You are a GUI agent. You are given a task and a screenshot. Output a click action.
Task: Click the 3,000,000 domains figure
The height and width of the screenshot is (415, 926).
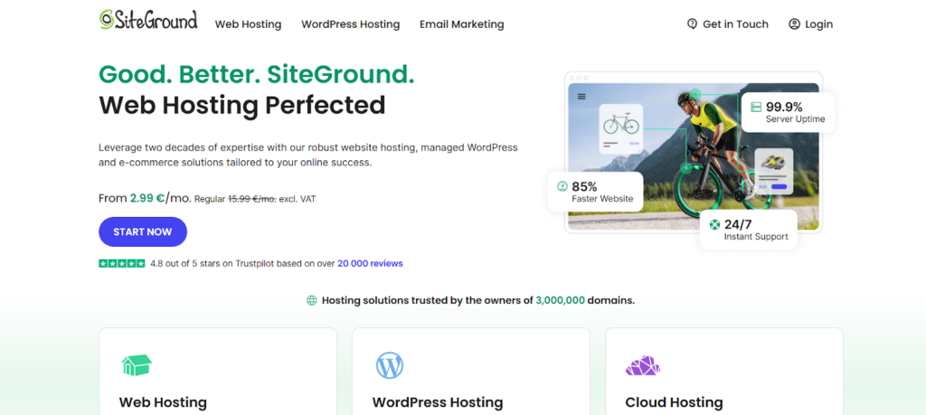pos(560,300)
